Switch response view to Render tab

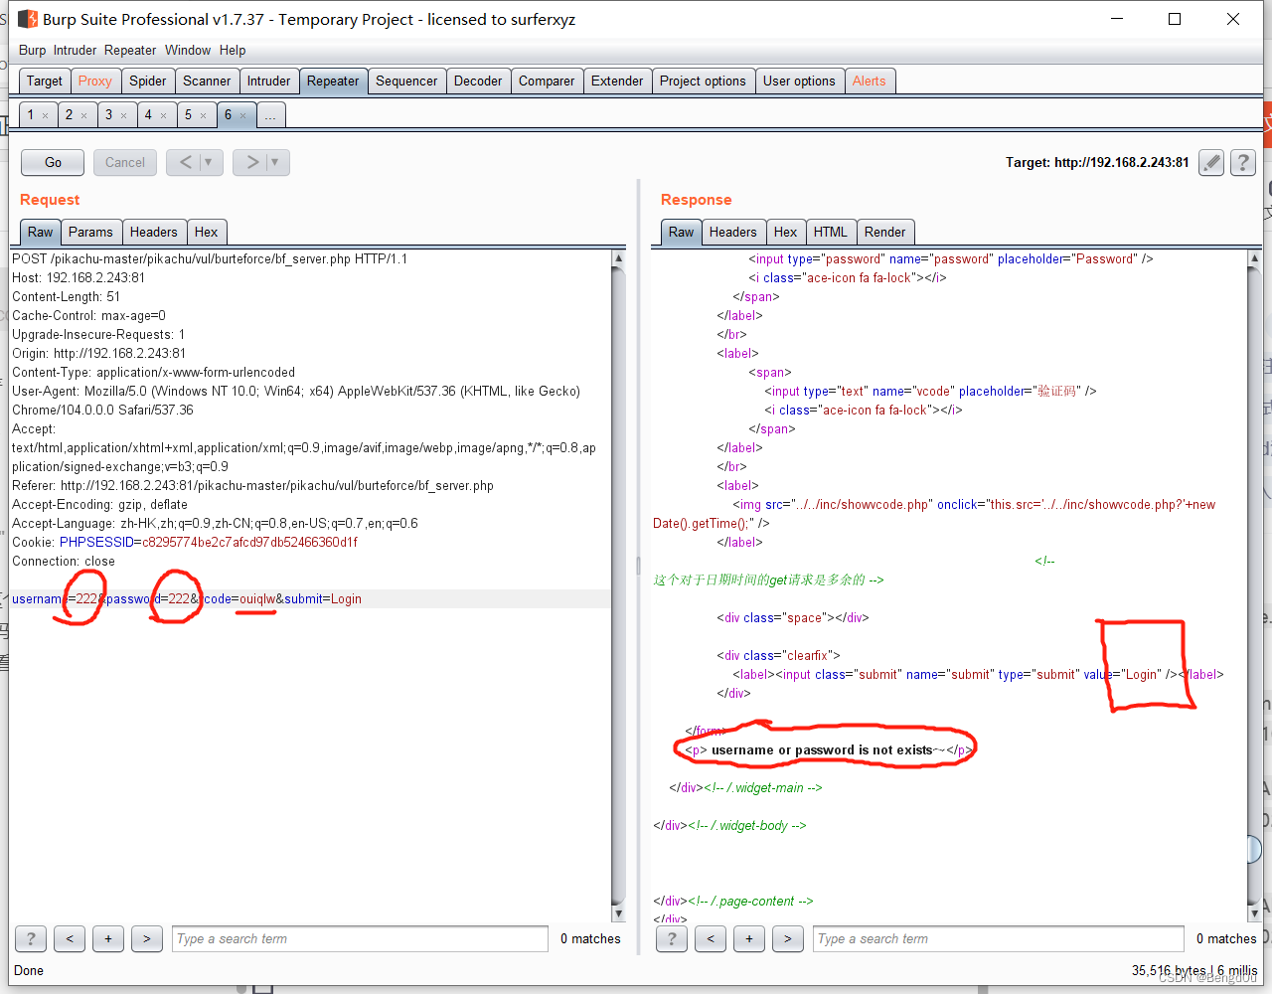pyautogui.click(x=884, y=232)
